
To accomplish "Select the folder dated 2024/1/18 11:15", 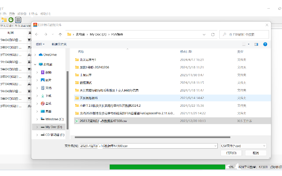I will pos(172,83).
